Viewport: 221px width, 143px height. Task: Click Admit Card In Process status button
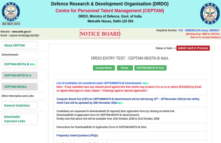[193, 48]
